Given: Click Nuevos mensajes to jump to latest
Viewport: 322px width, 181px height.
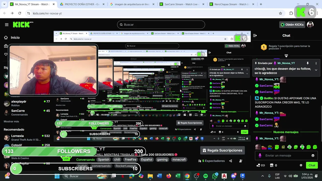Looking at the screenshot, I should [286, 132].
